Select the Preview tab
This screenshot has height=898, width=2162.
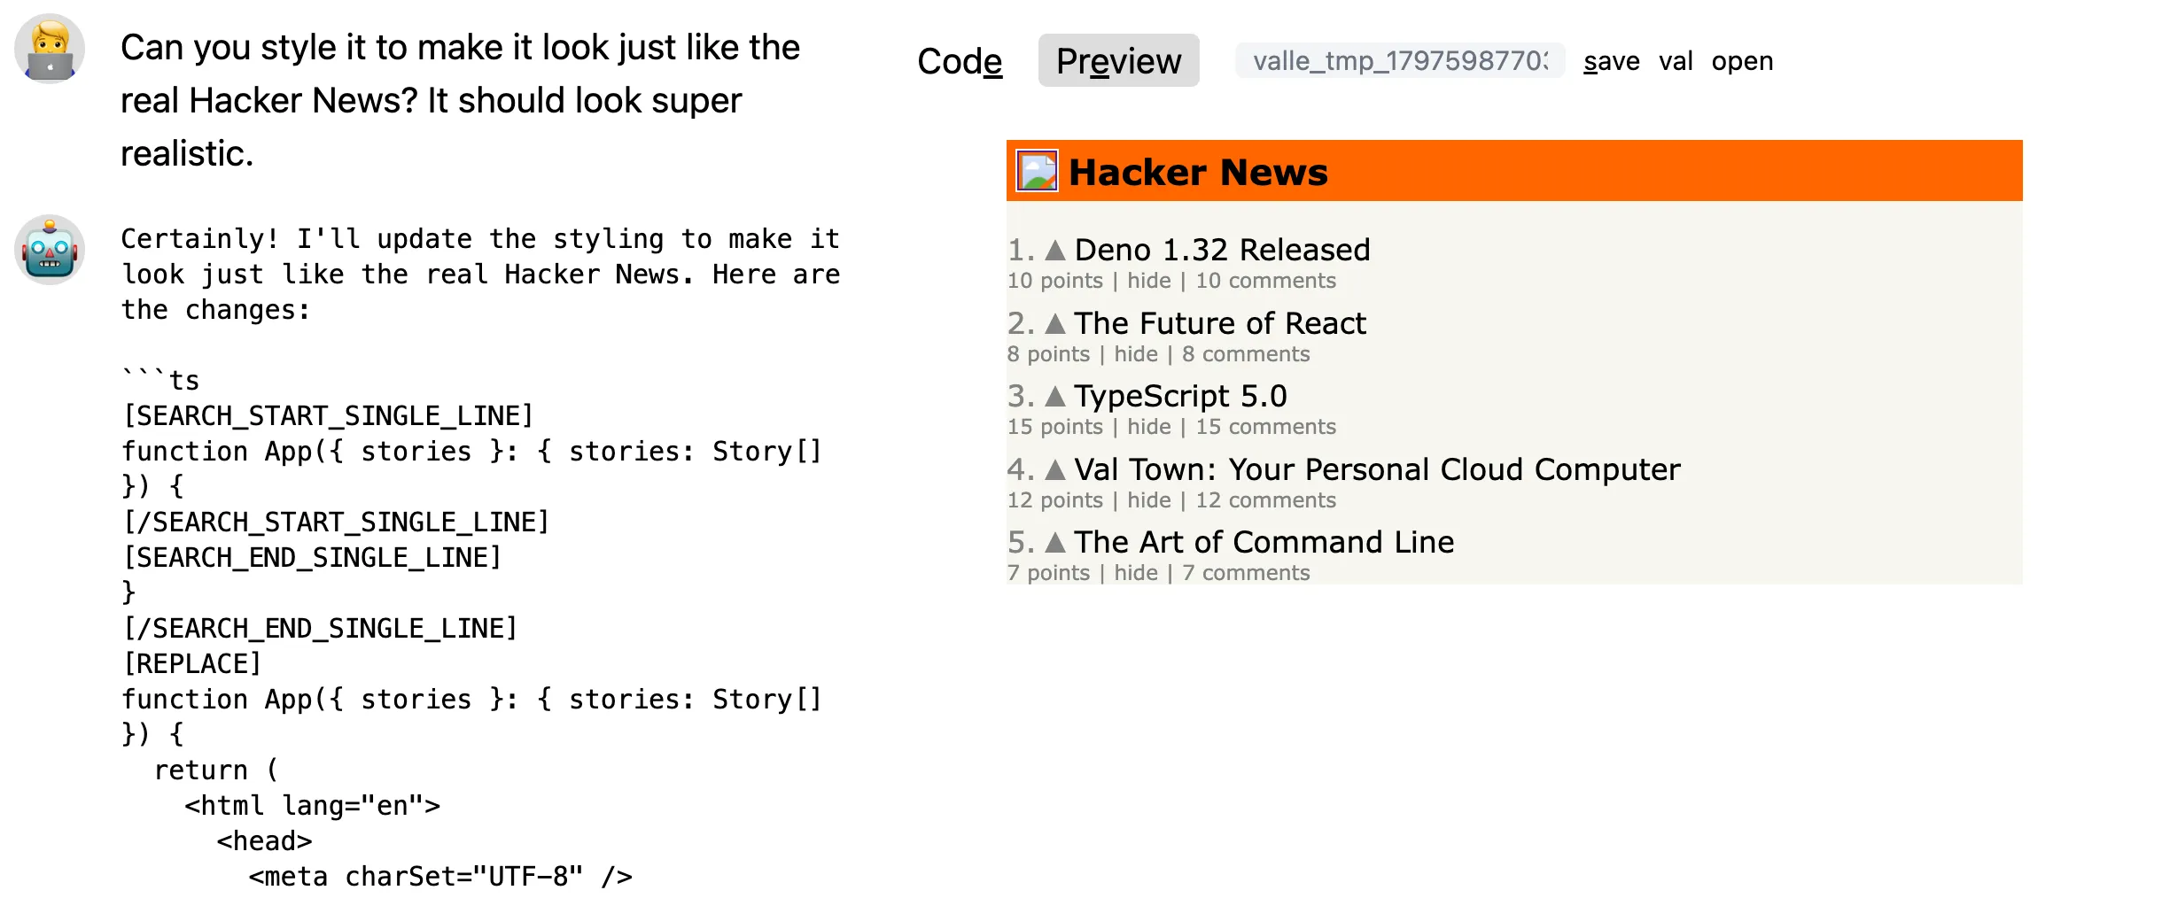click(x=1118, y=61)
